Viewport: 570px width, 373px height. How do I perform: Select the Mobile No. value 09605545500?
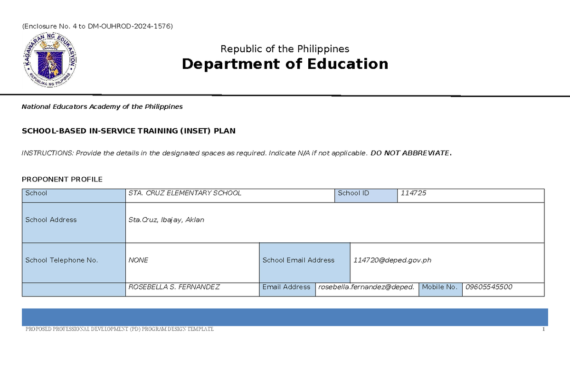489,287
